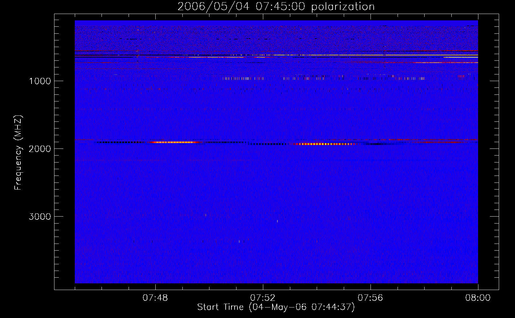Click the 'Start Time (04-May-06 07:44:37)' label
515x318 pixels.
pos(276,307)
